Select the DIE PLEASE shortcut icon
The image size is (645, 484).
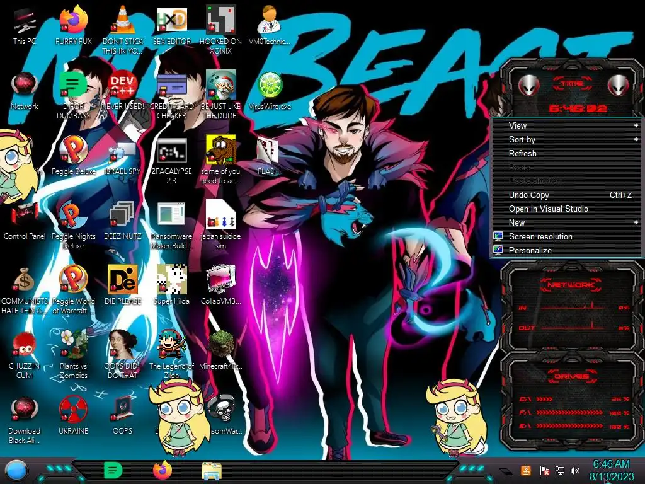pos(123,280)
